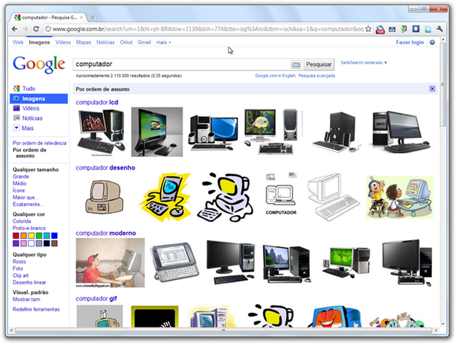Click the blue download arrow extension icon
456x344 pixels.
pos(416,29)
